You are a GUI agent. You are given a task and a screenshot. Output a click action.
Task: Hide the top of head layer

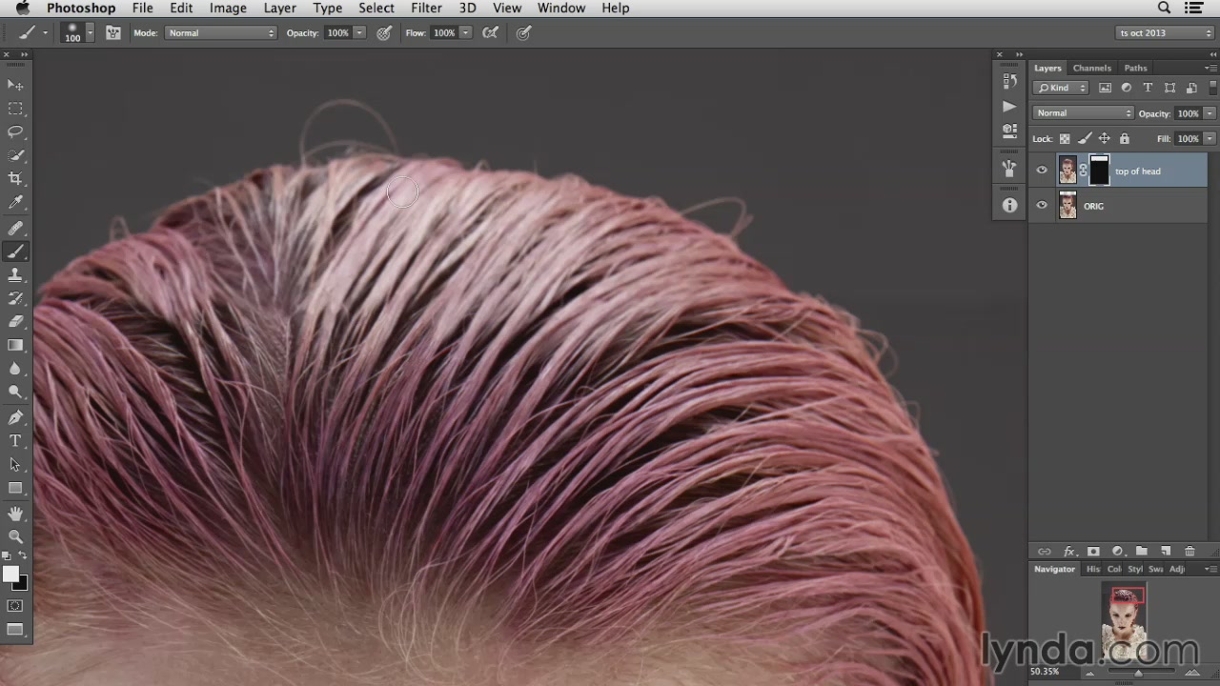[1041, 171]
